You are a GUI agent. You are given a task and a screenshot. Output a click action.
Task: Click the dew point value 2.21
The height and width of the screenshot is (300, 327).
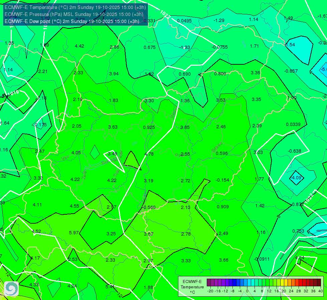(x=43, y=71)
